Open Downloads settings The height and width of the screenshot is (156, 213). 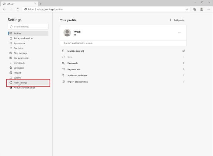pos(28,63)
